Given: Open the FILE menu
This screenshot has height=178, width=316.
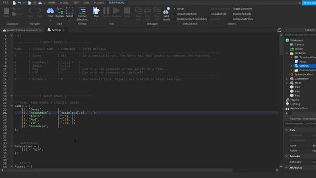Looking at the screenshot, I should [5, 2].
